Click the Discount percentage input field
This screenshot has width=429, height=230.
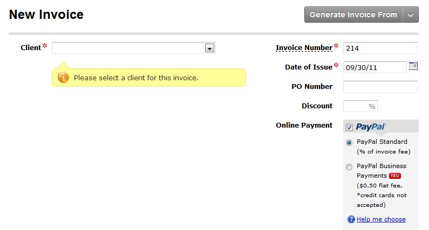tap(360, 106)
